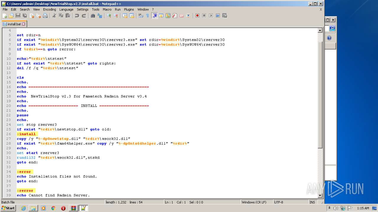Close the install.bat tab with red X

(x=24, y=24)
